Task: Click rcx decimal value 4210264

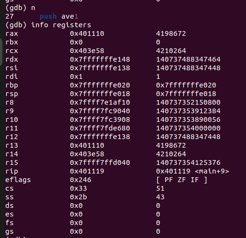Action: [x=171, y=51]
